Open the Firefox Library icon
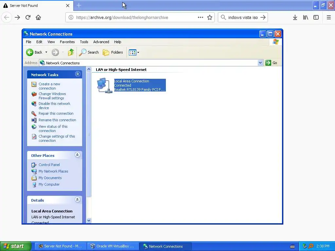 (306, 17)
